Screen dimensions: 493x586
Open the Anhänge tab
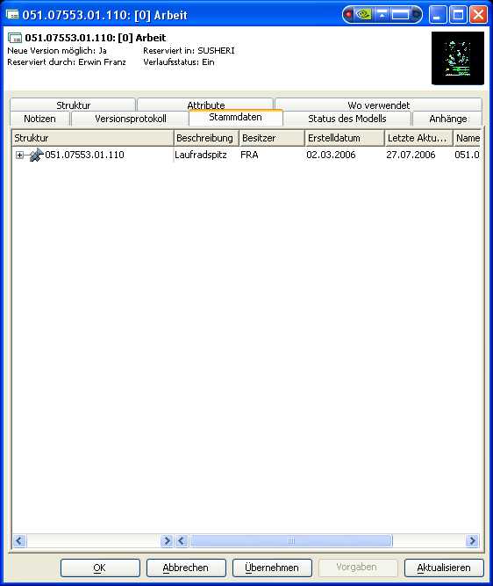click(447, 119)
